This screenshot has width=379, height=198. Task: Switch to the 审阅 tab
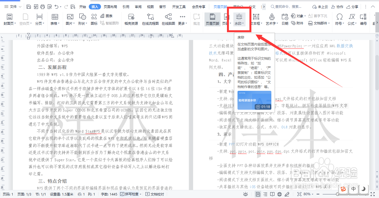tap(138, 7)
